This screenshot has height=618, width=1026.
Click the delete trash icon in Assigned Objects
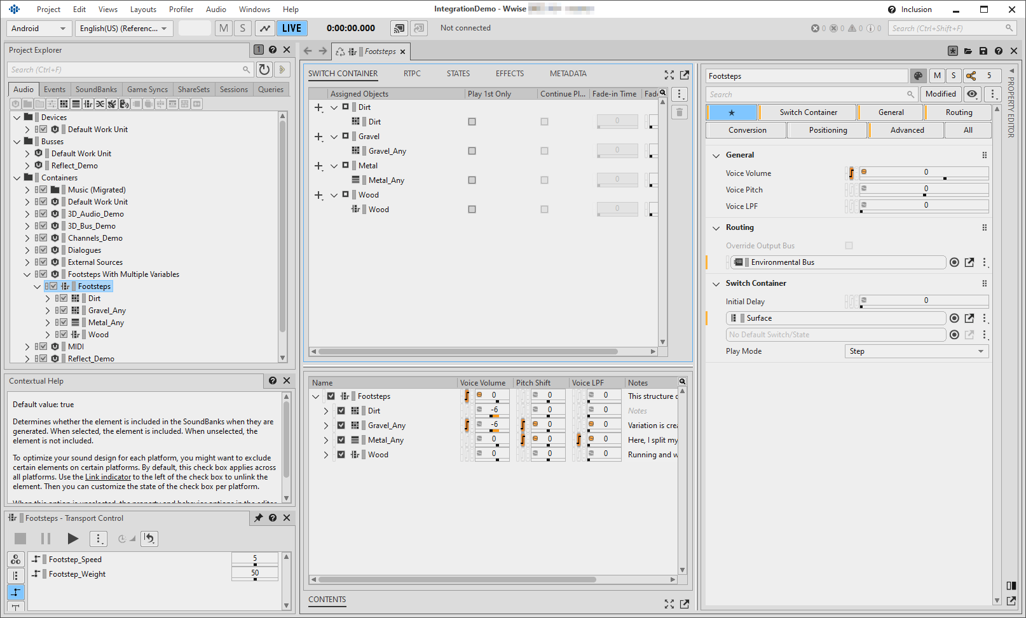pyautogui.click(x=680, y=112)
